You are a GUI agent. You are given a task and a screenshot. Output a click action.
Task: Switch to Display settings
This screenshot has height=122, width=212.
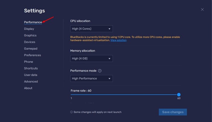coord(29,29)
